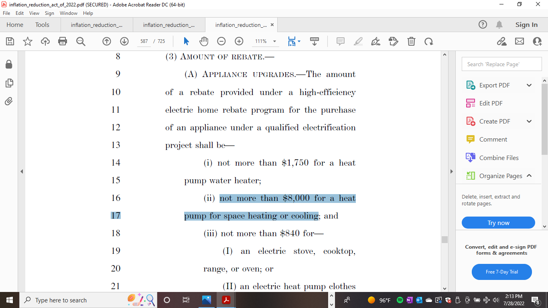The image size is (548, 308).
Task: Choose the arrow Selection tool
Action: pos(186,41)
